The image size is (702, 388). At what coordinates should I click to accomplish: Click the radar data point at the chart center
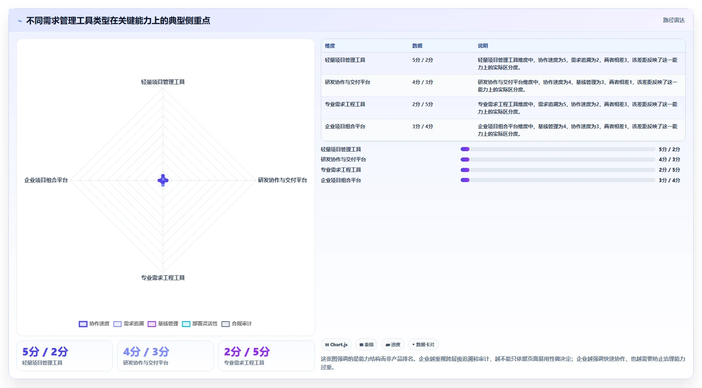tap(163, 180)
